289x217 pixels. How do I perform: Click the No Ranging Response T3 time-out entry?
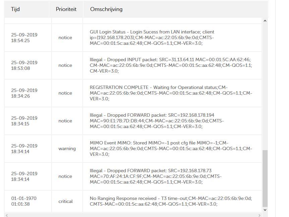pos(171,201)
